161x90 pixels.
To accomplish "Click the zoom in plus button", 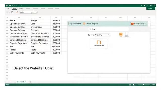I will coord(150,85).
